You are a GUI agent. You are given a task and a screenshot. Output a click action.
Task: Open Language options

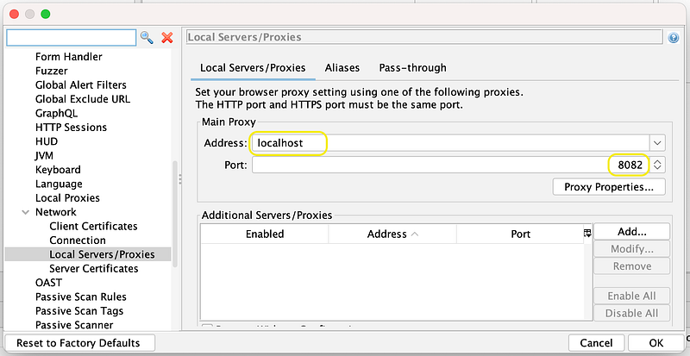59,184
